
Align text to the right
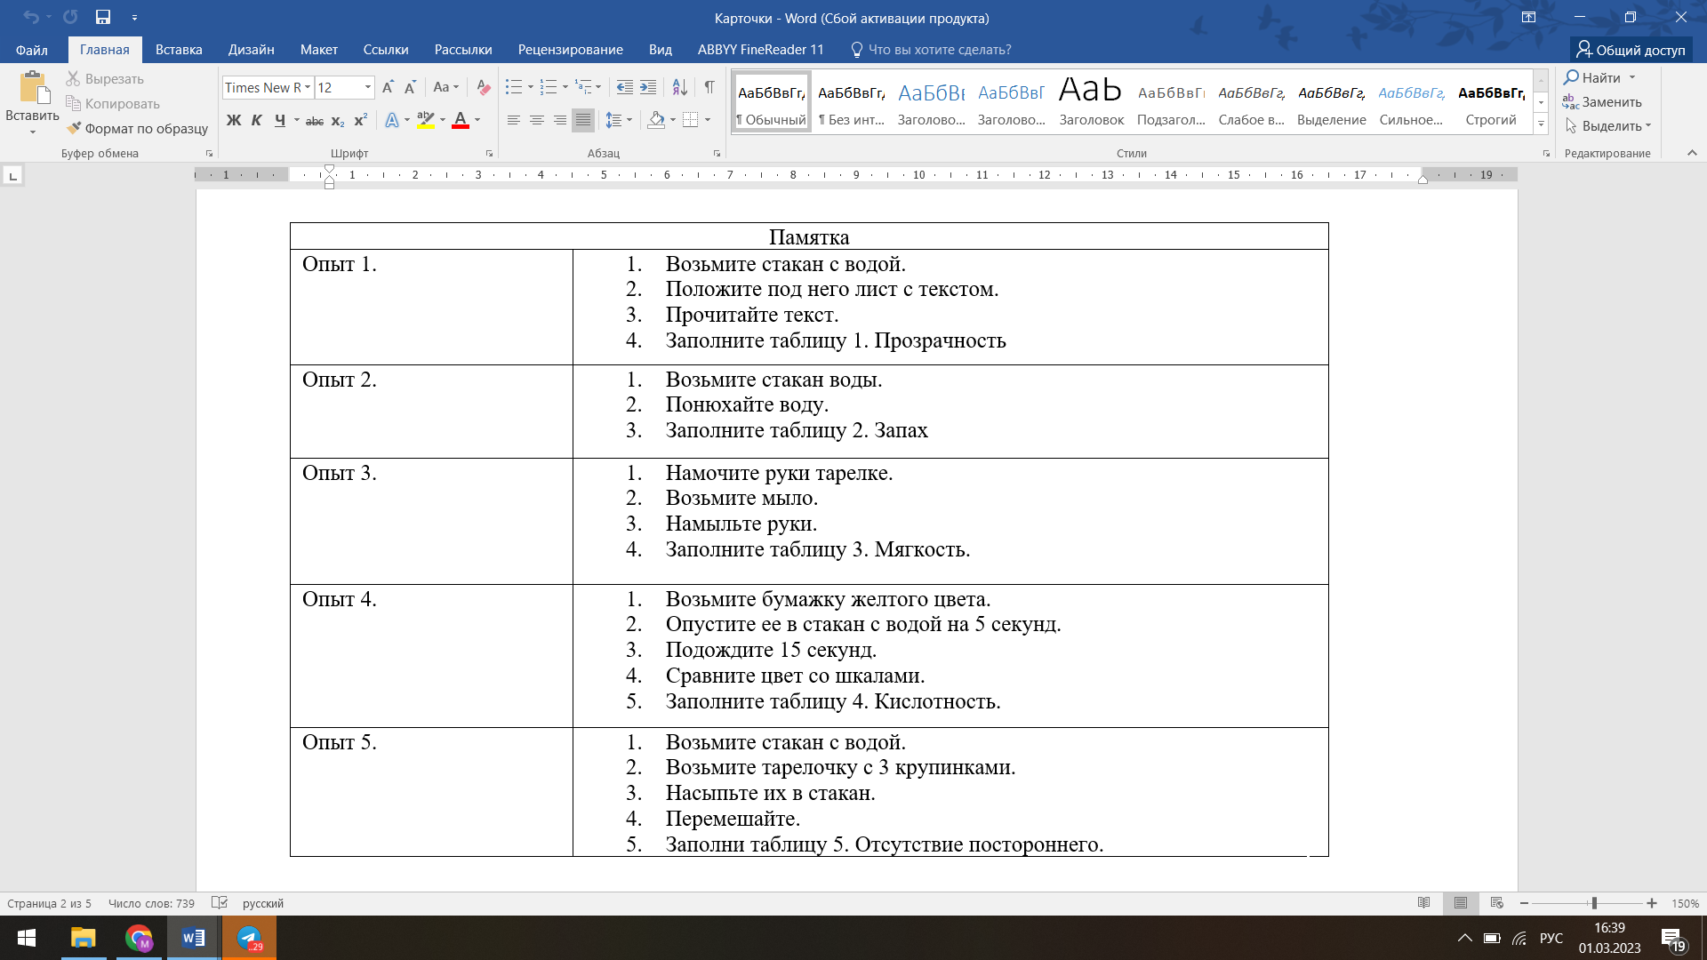point(560,120)
